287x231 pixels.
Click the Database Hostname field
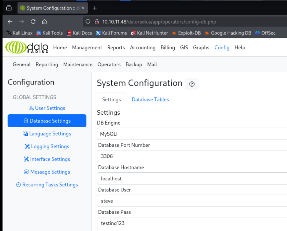tap(192, 179)
